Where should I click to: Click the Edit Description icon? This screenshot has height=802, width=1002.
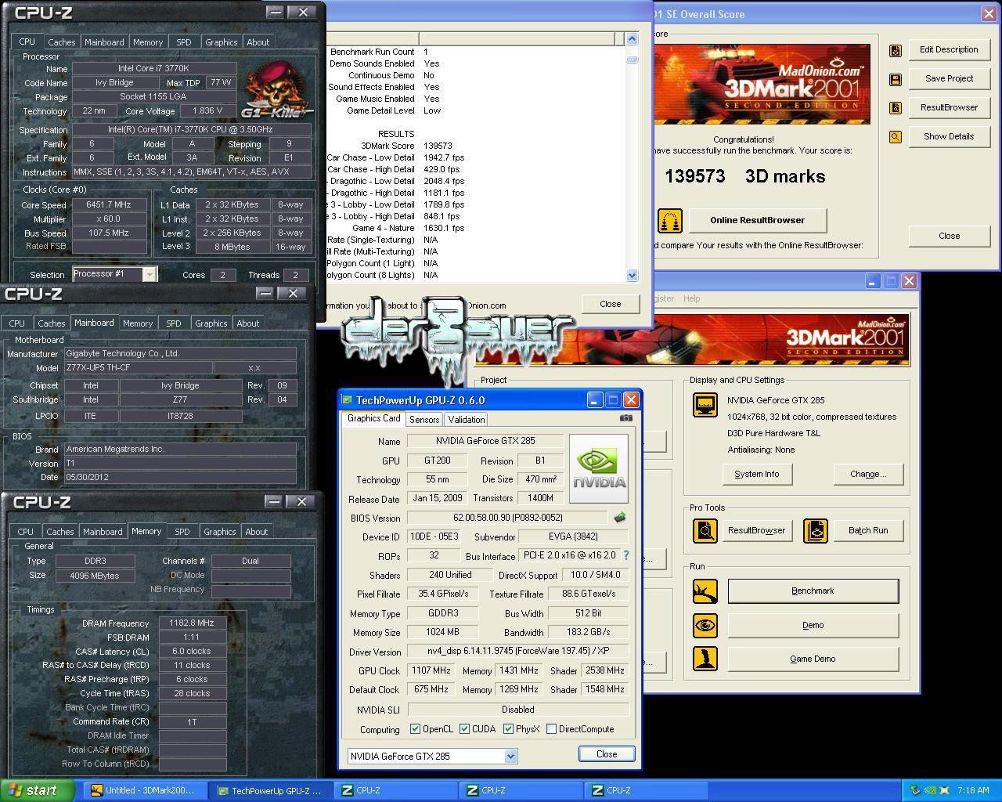(x=896, y=50)
